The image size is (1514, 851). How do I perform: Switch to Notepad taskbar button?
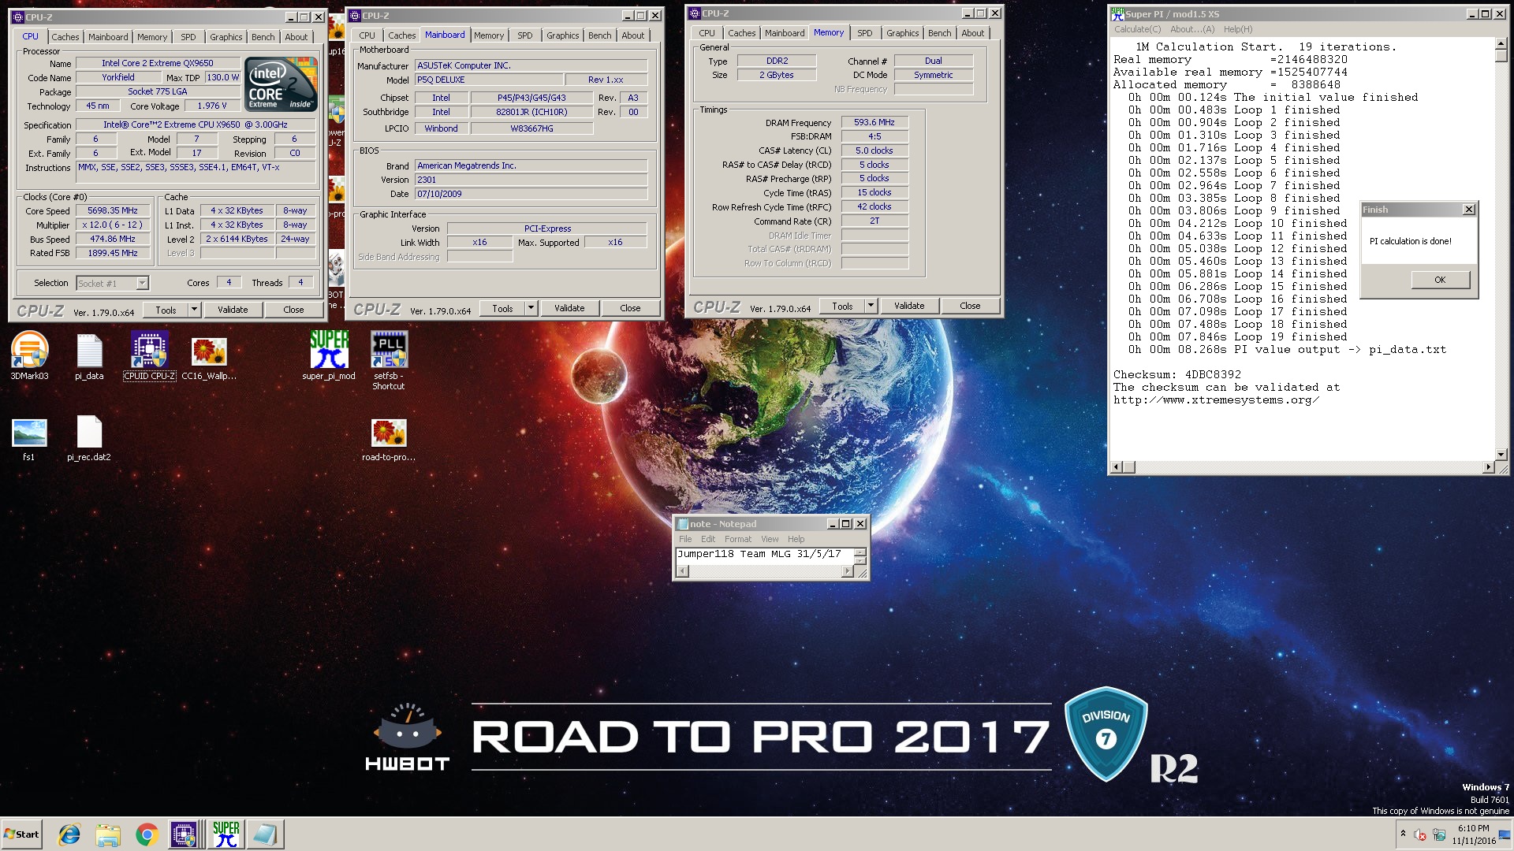tap(265, 834)
